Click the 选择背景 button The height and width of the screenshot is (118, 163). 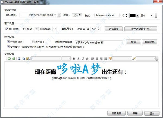(x=114, y=29)
